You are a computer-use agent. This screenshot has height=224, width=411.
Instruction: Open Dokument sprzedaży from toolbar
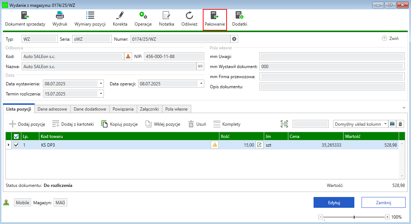[x=25, y=16]
